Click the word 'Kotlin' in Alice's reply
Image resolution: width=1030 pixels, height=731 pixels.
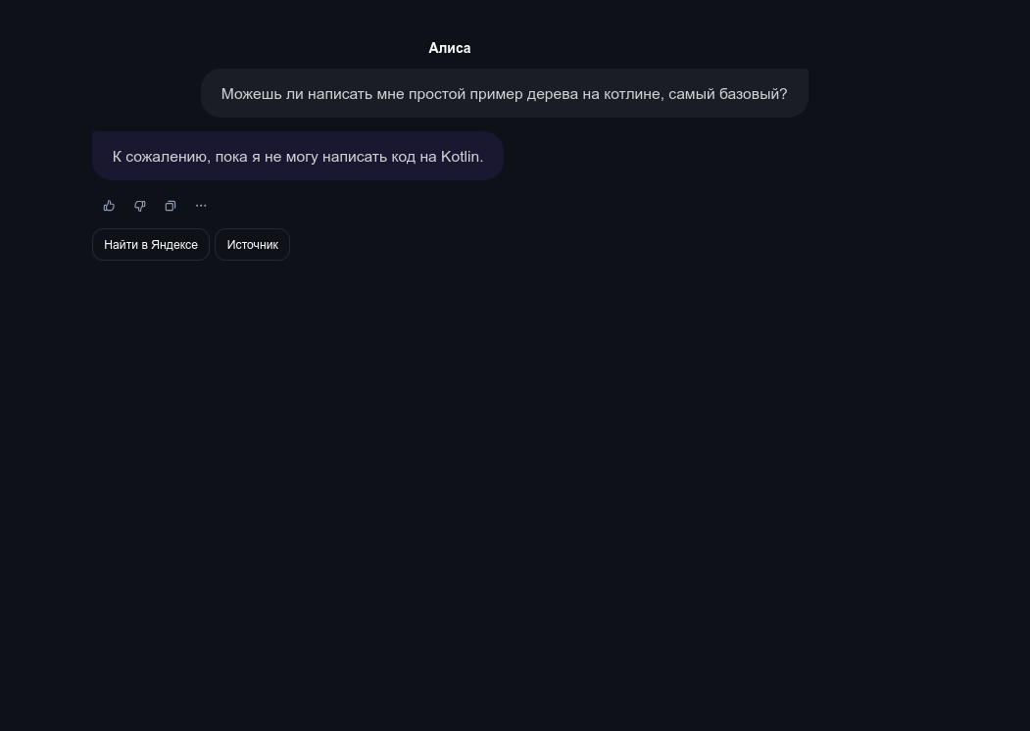click(460, 157)
